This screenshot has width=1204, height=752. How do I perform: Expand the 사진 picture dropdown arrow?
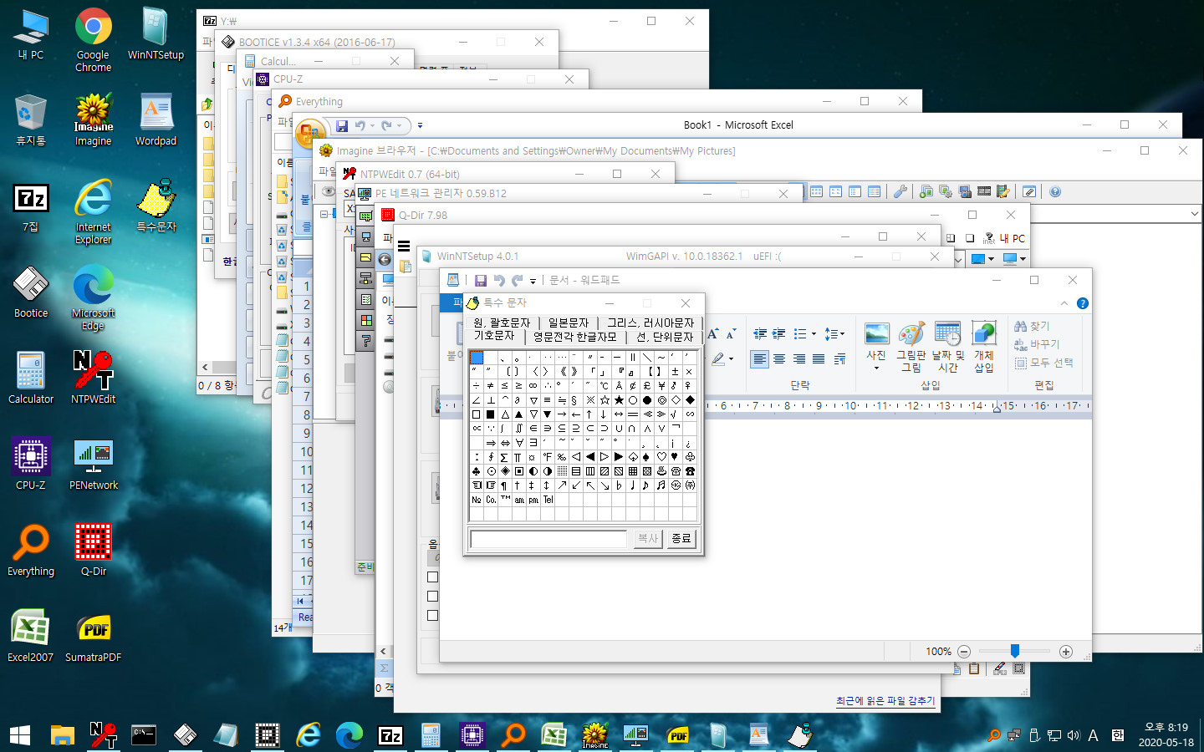click(x=876, y=368)
